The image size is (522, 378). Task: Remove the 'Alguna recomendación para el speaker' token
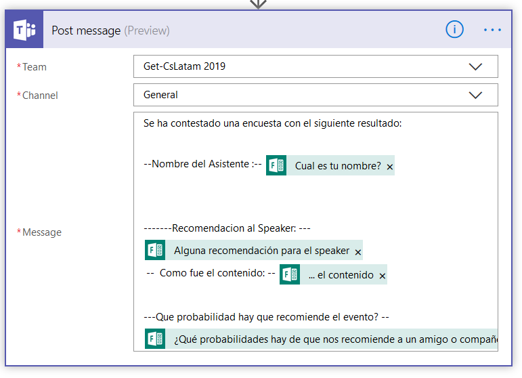click(358, 252)
